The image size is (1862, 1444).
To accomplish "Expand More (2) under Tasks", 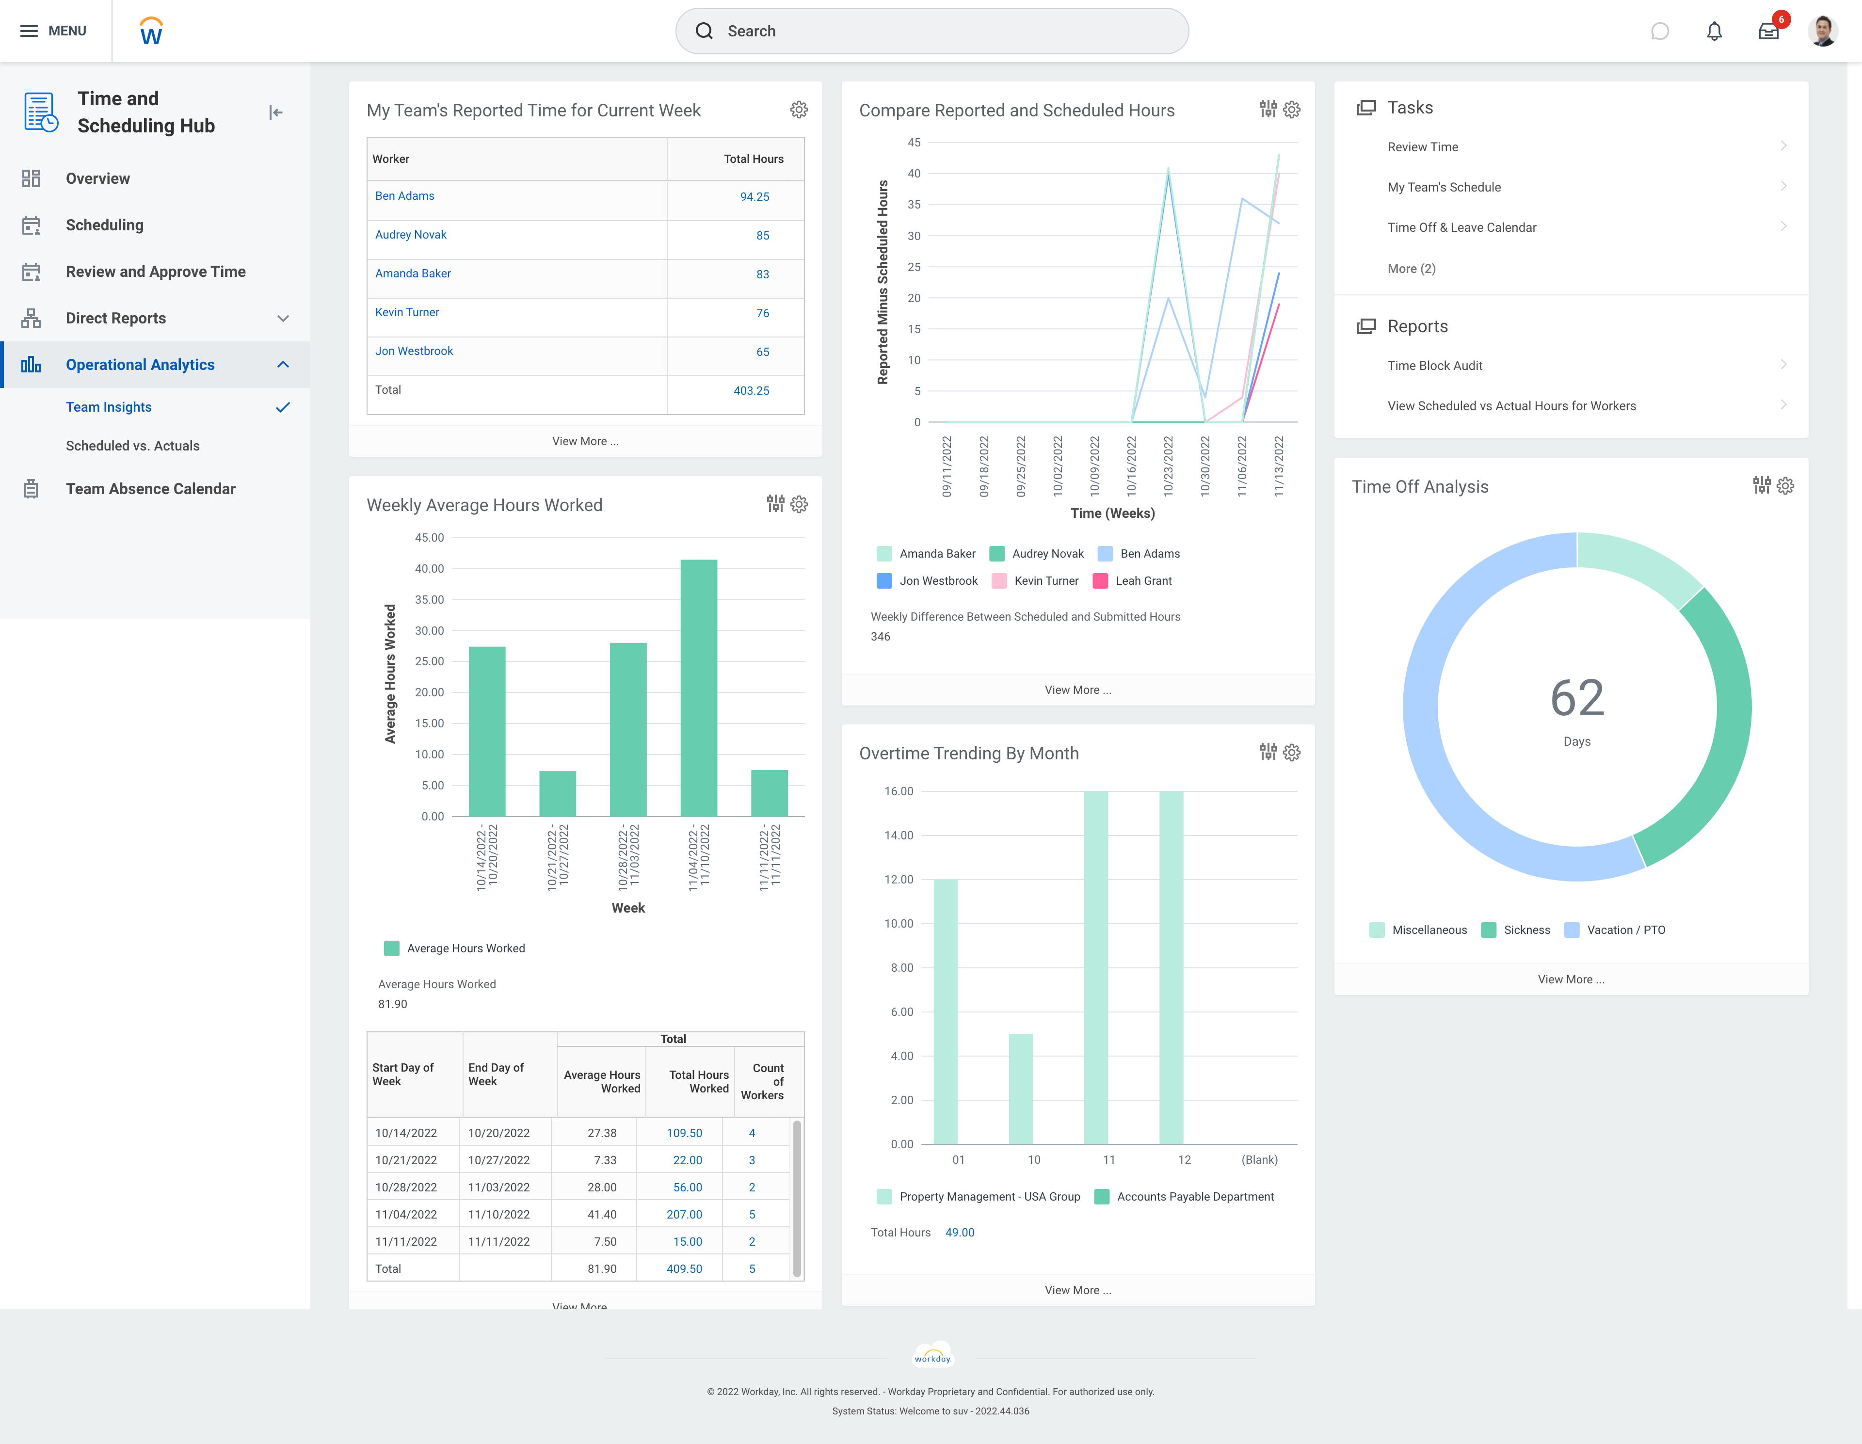I will coord(1411,268).
